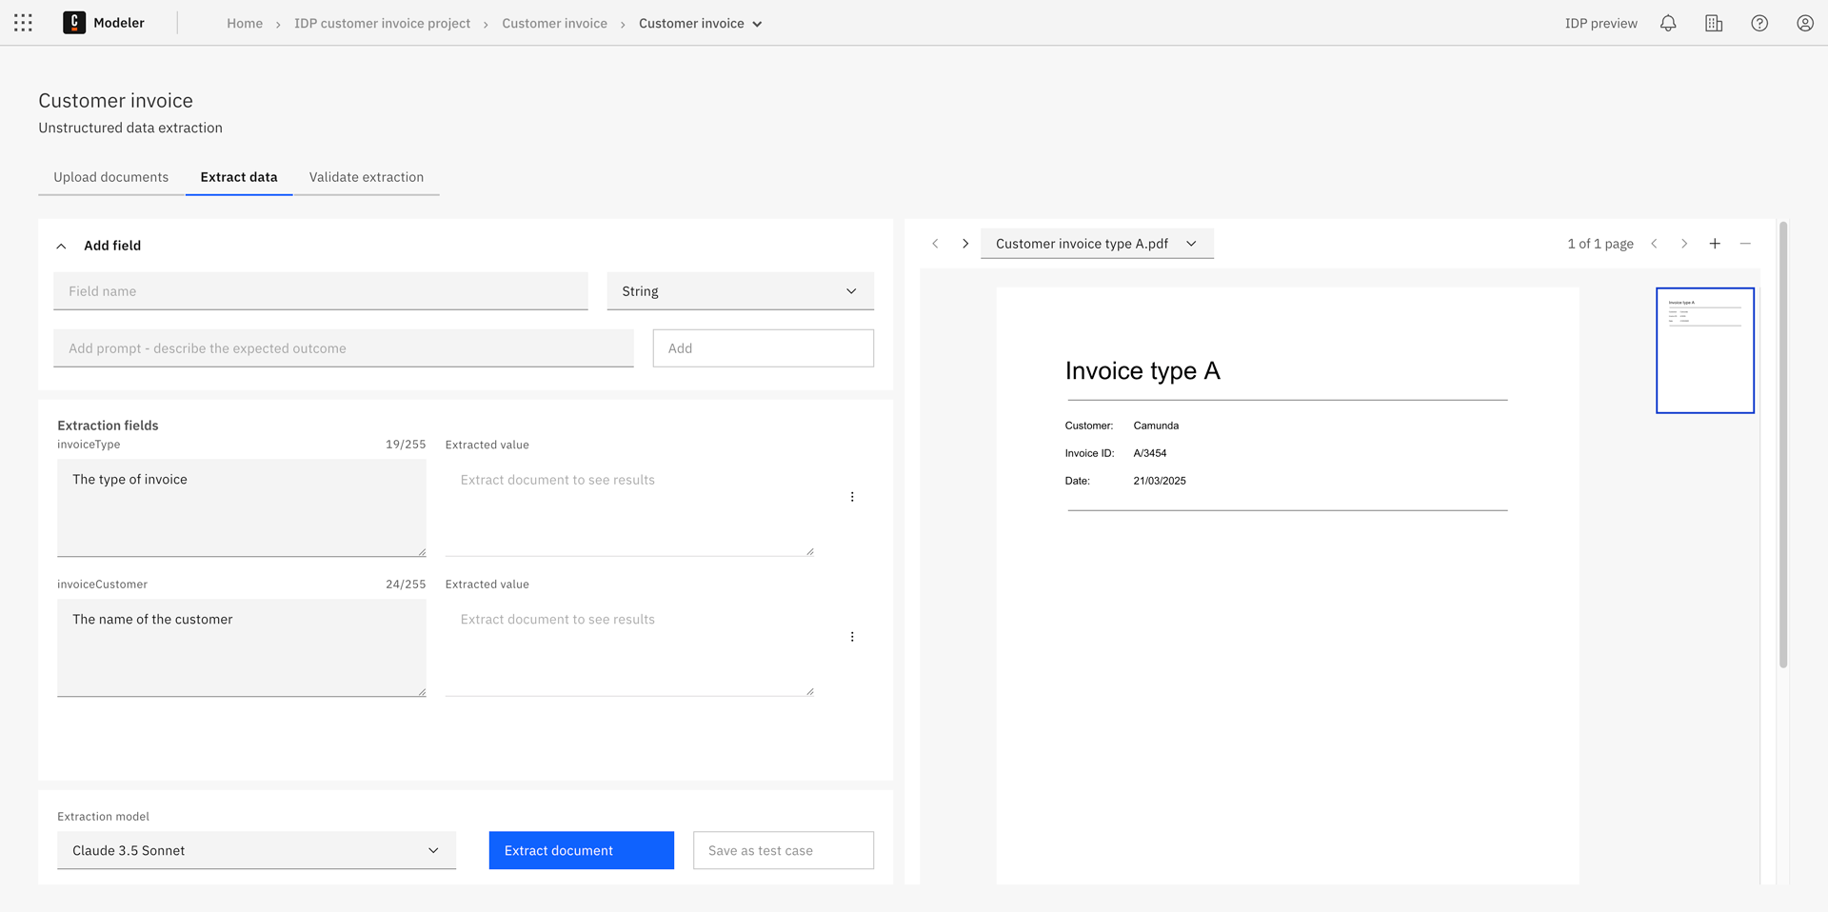Click previous page chevron in PDF viewer

point(1654,244)
